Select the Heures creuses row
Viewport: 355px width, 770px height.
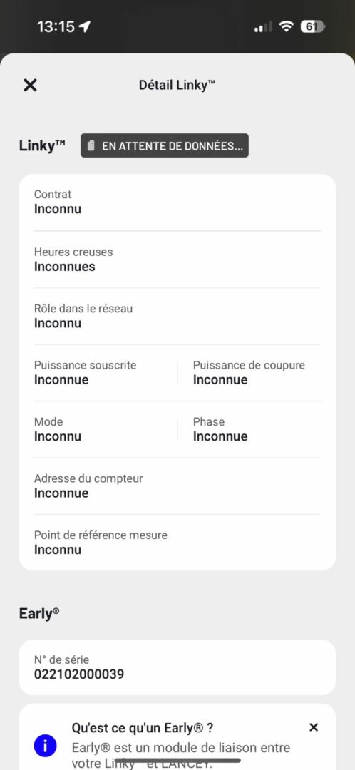point(177,260)
